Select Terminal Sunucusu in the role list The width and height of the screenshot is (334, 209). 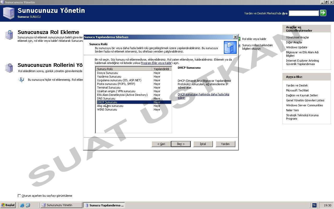(134, 88)
